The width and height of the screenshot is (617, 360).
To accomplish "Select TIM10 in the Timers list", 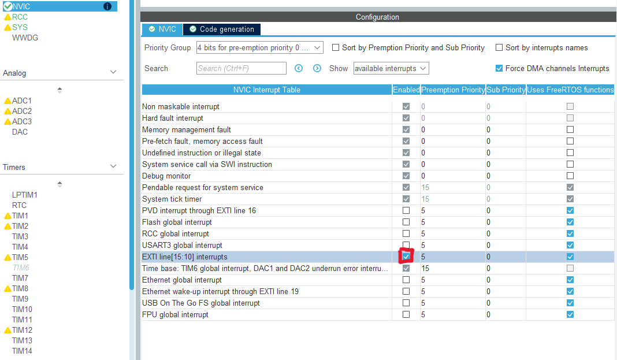I will [x=22, y=309].
